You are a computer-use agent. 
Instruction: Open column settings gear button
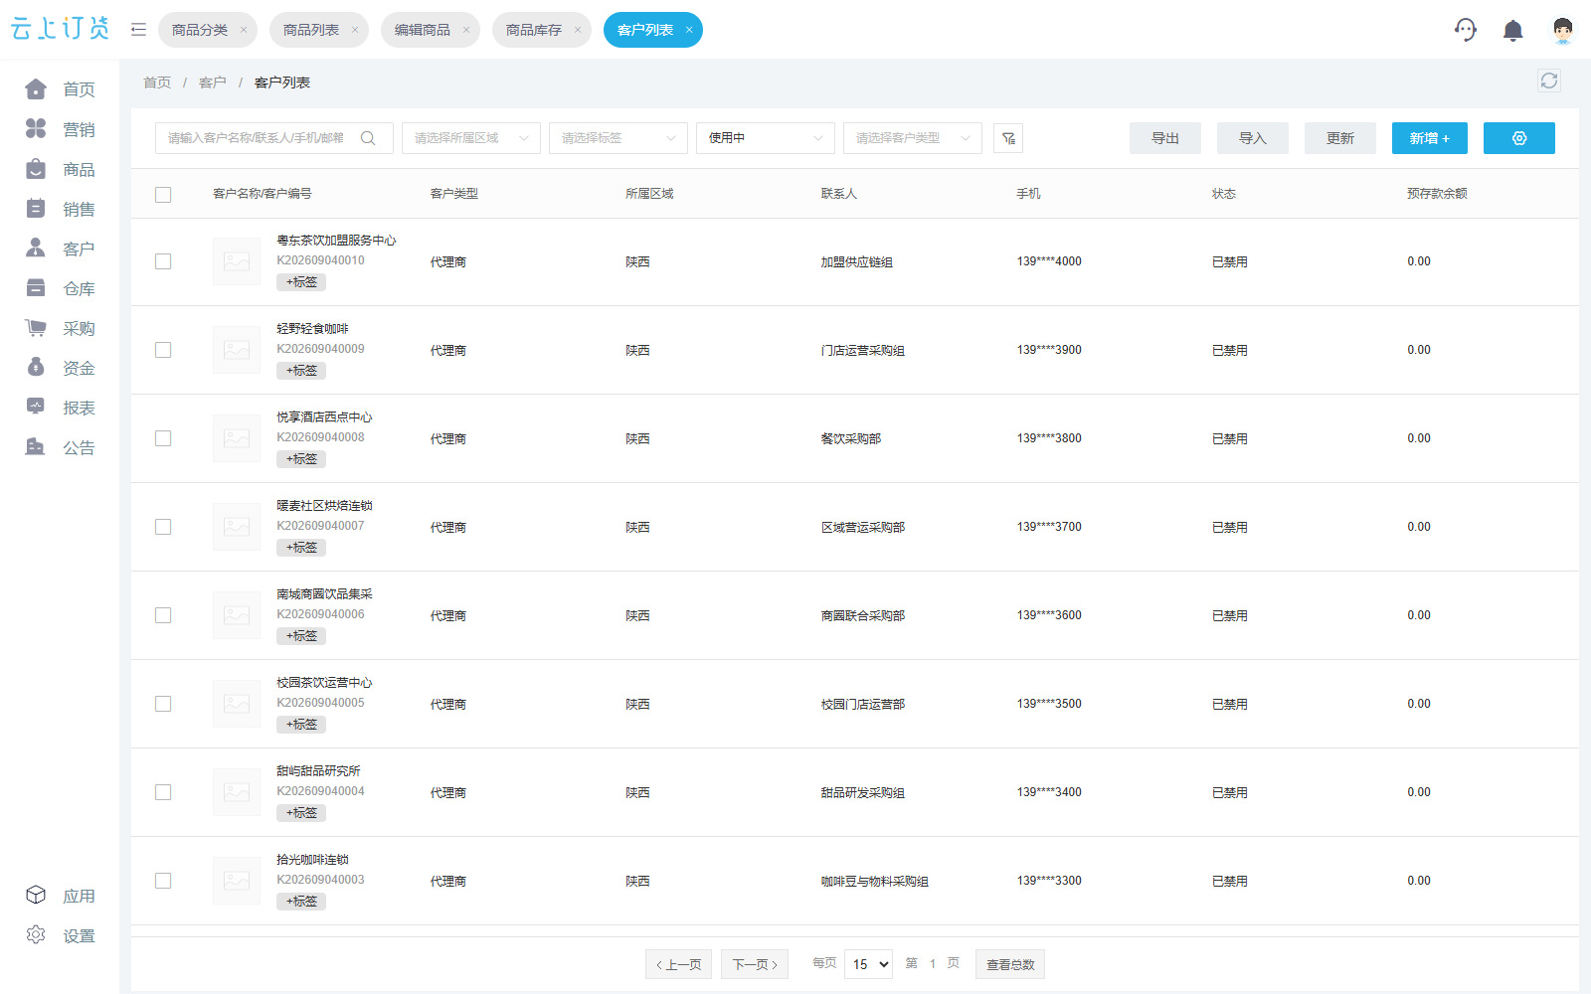coord(1518,138)
